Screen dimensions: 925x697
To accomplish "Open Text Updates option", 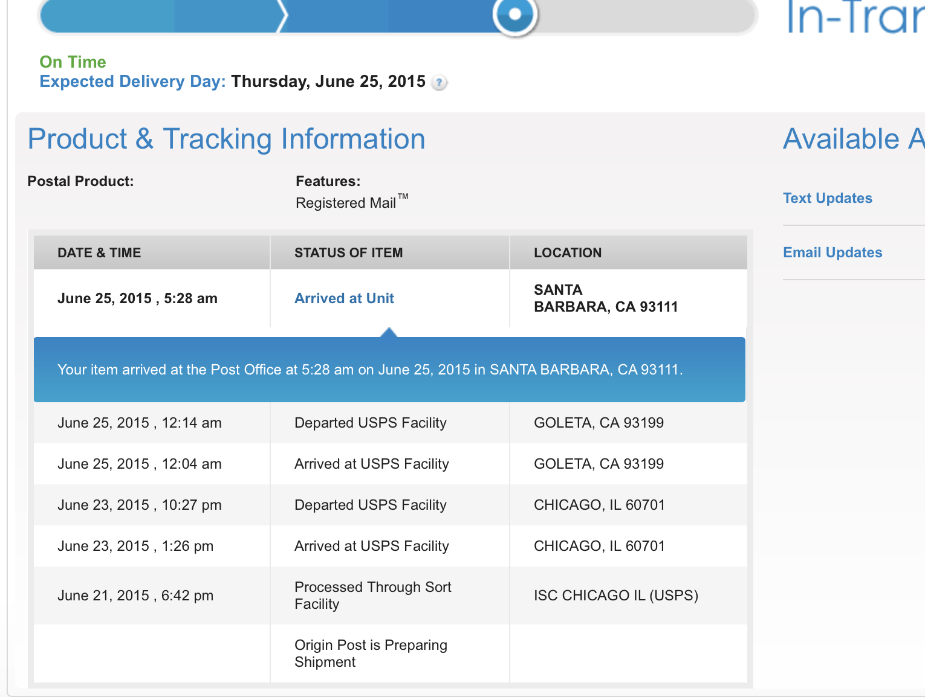I will click(x=827, y=198).
